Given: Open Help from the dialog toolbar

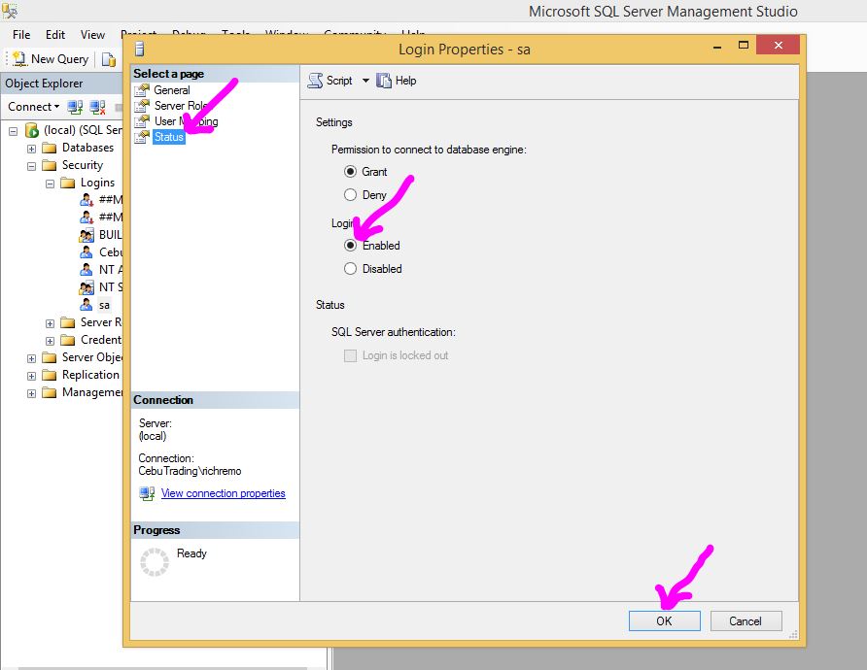Looking at the screenshot, I should coord(384,81).
